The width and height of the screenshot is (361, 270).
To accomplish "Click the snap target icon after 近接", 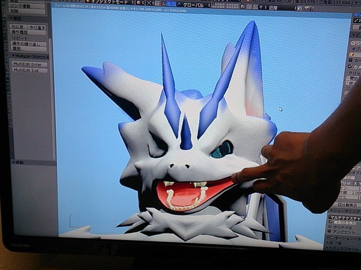I will [x=300, y=8].
